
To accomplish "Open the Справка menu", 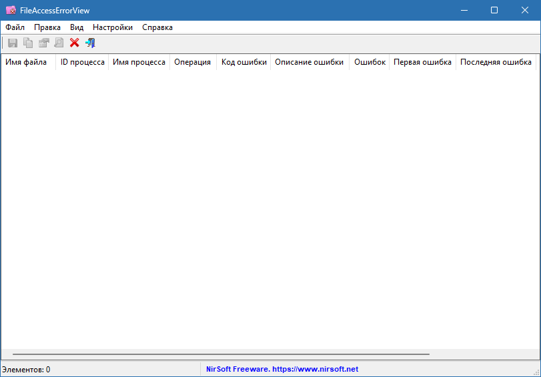I will coord(157,27).
